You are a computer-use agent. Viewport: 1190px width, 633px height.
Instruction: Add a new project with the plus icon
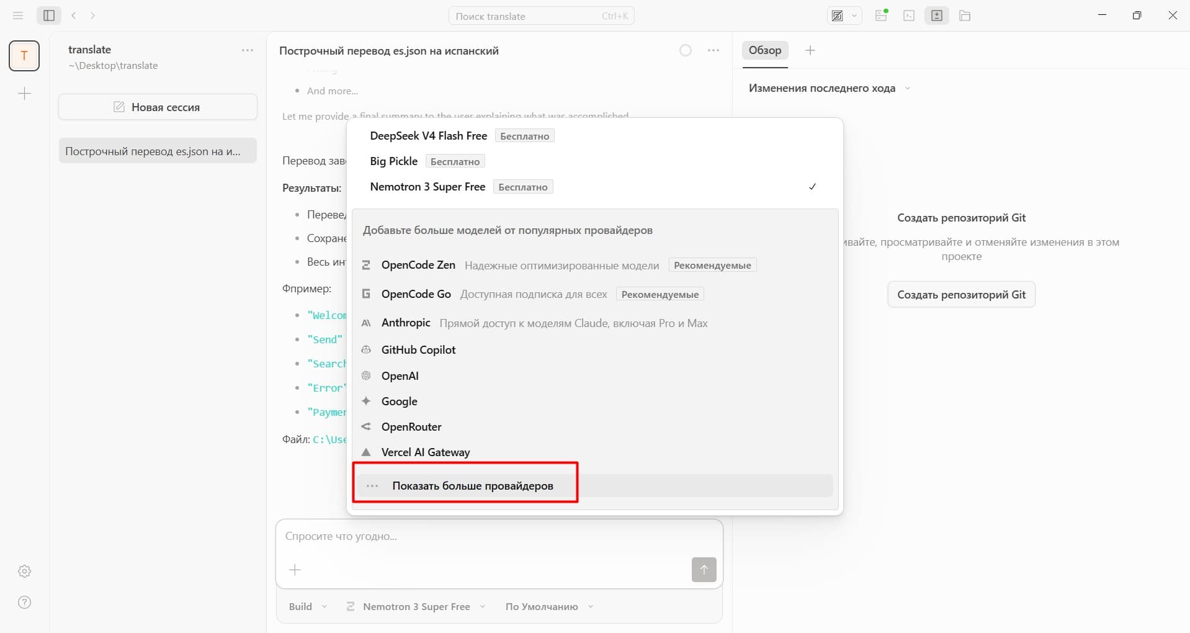[x=25, y=94]
